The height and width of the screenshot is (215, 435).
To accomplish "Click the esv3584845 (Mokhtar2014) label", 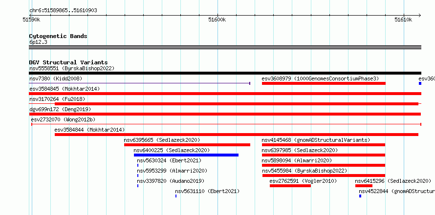I will pyautogui.click(x=65, y=89).
